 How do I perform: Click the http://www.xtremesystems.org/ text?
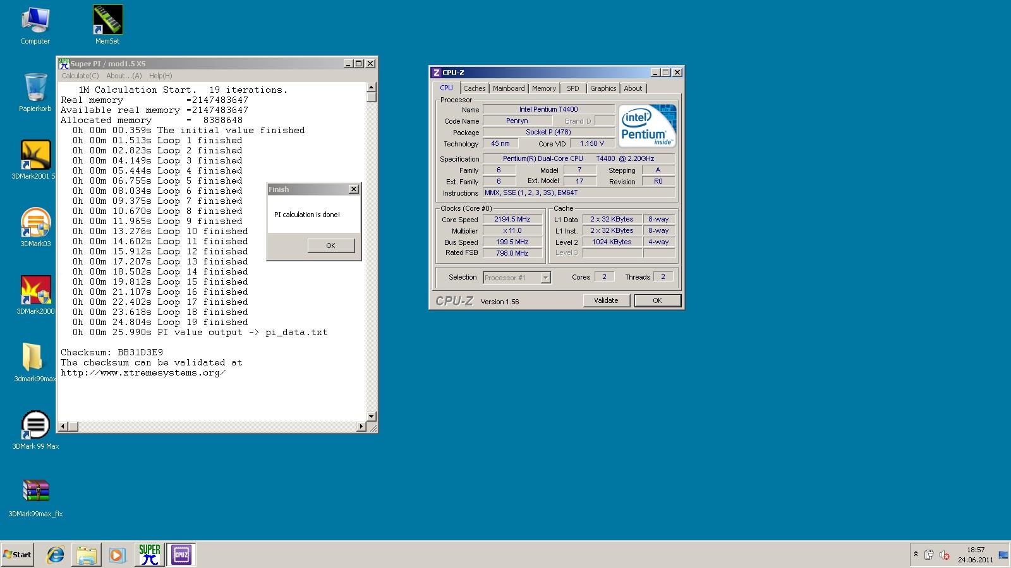tap(143, 372)
